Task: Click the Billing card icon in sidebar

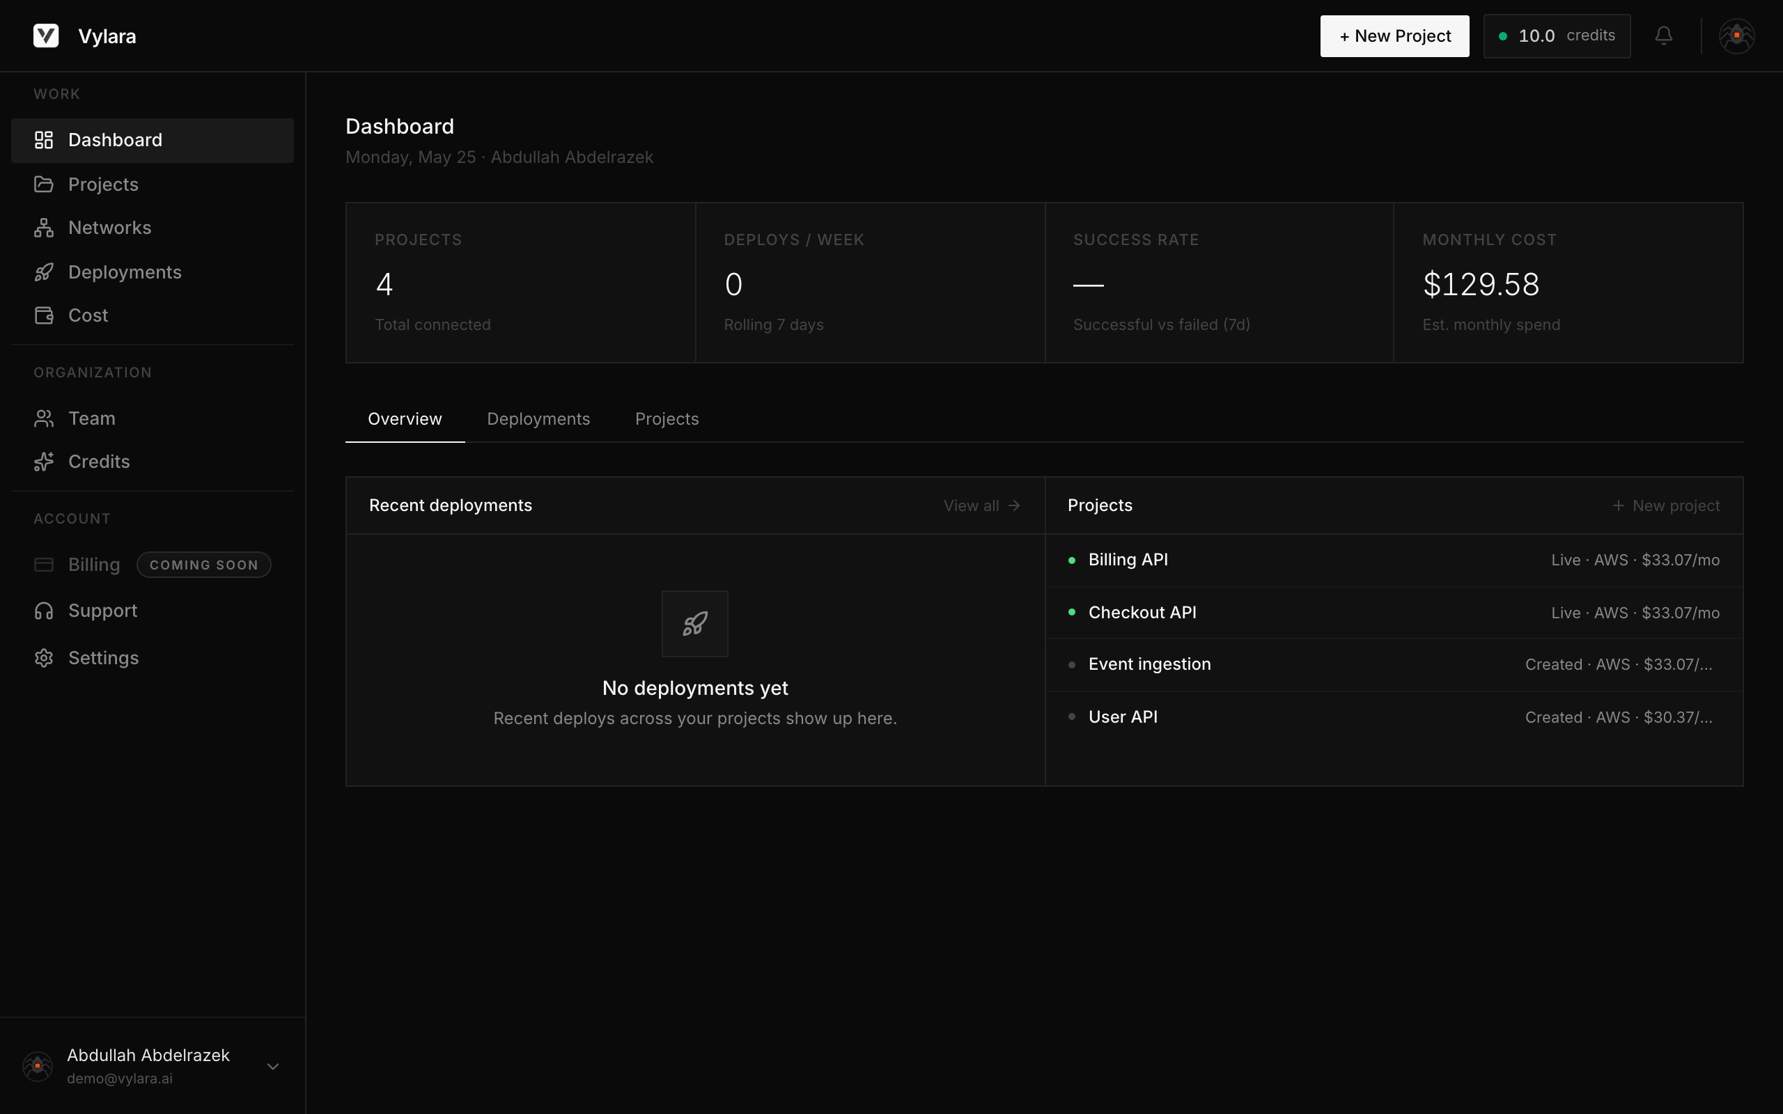Action: click(43, 565)
